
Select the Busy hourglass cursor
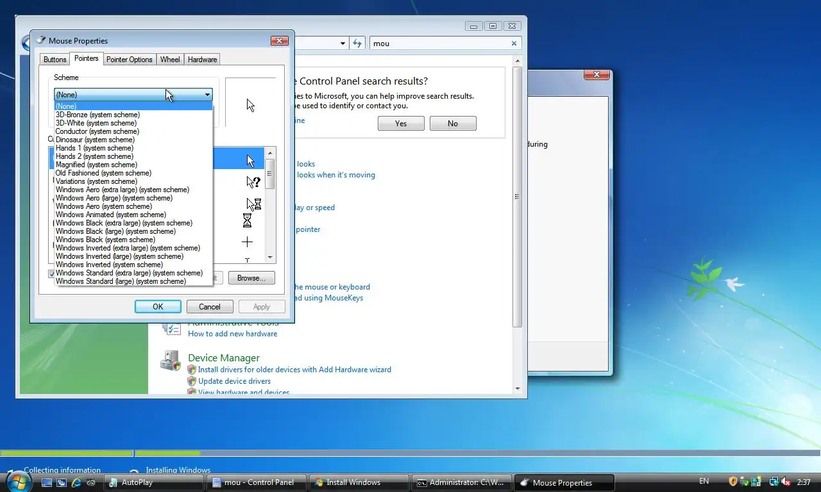(x=247, y=221)
